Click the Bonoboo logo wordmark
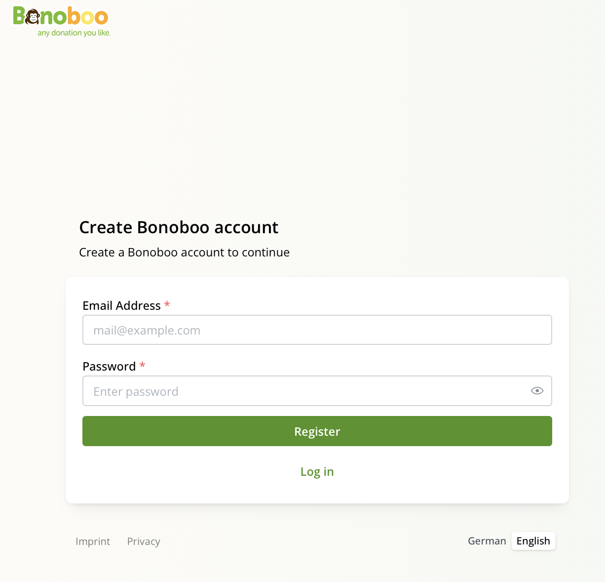 tap(61, 16)
